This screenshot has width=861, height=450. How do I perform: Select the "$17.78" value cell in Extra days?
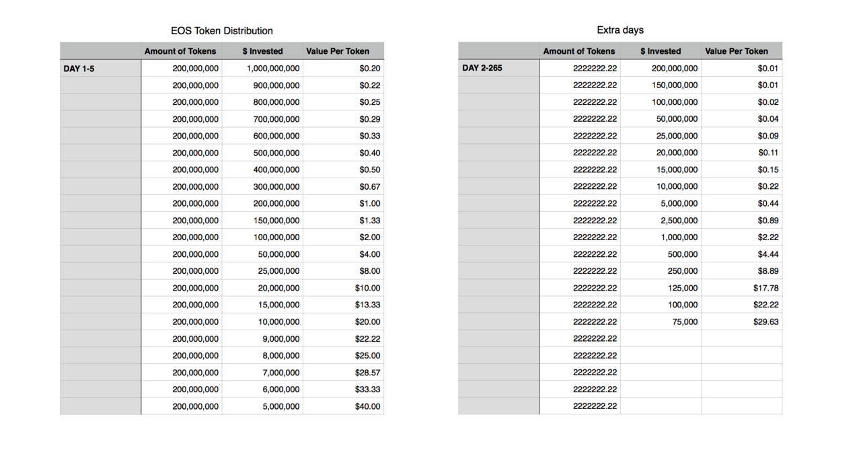pos(741,288)
